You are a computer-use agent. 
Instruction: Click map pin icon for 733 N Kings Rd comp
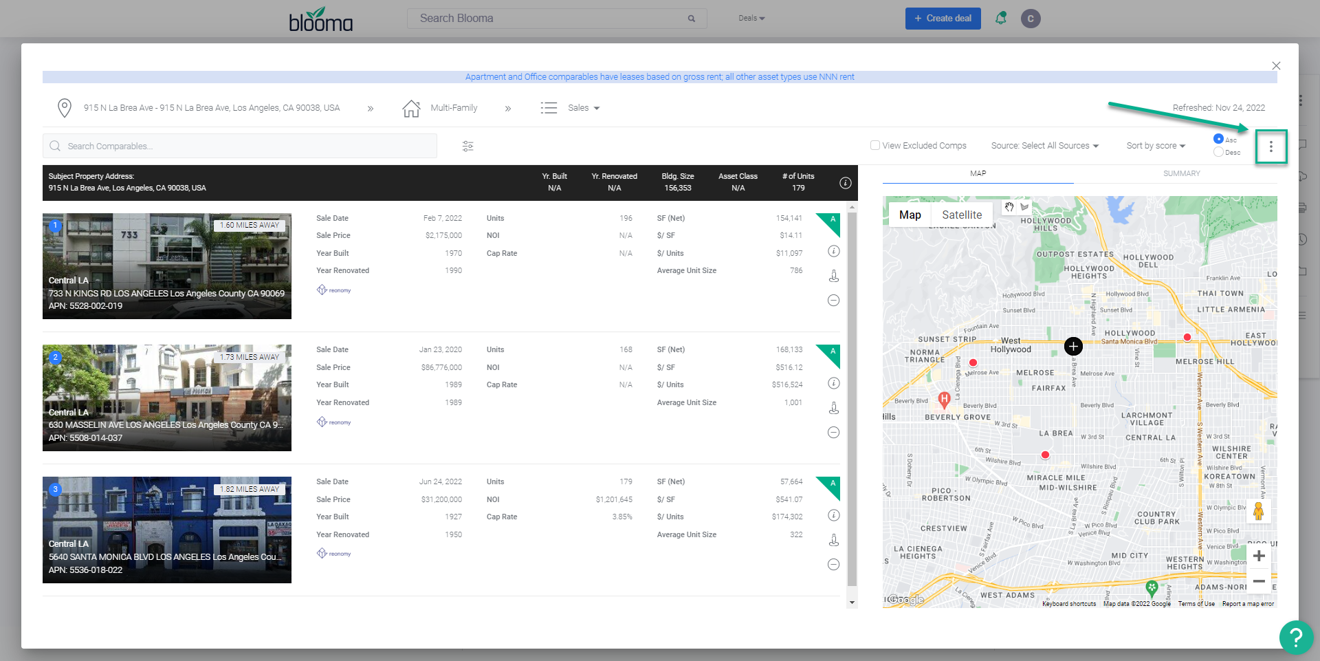click(833, 276)
